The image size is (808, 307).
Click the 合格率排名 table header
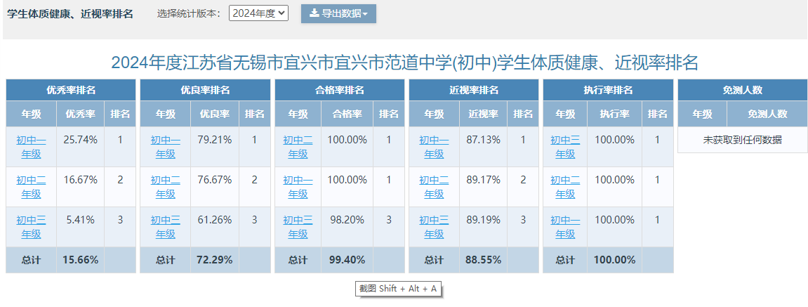(x=340, y=90)
